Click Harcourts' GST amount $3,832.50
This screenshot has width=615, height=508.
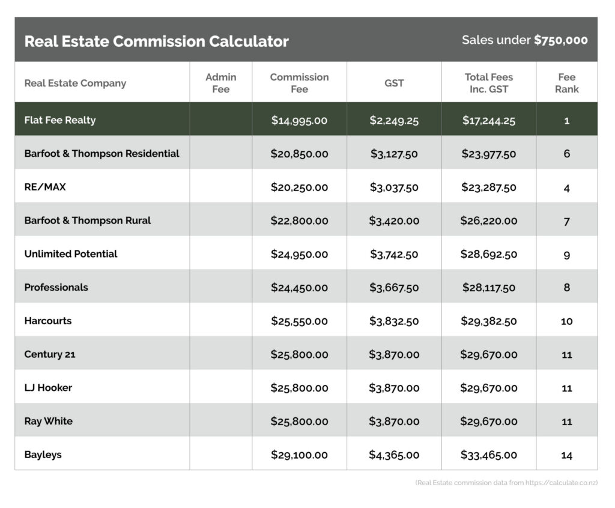click(x=394, y=321)
